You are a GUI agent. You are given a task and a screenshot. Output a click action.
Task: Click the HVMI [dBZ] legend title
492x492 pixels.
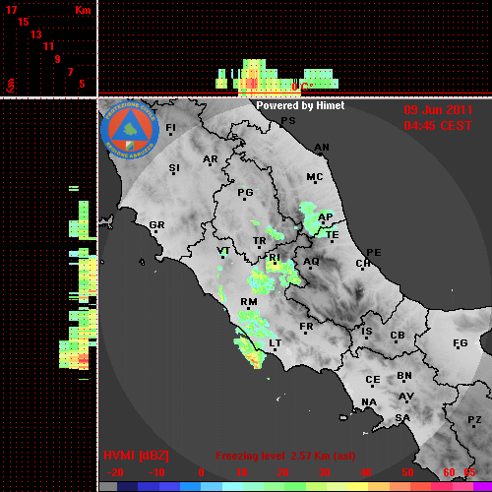(136, 456)
